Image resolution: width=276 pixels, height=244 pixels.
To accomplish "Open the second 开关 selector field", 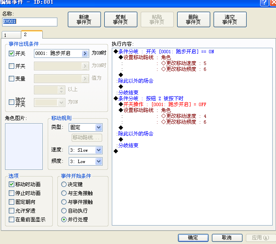I will [62, 66].
